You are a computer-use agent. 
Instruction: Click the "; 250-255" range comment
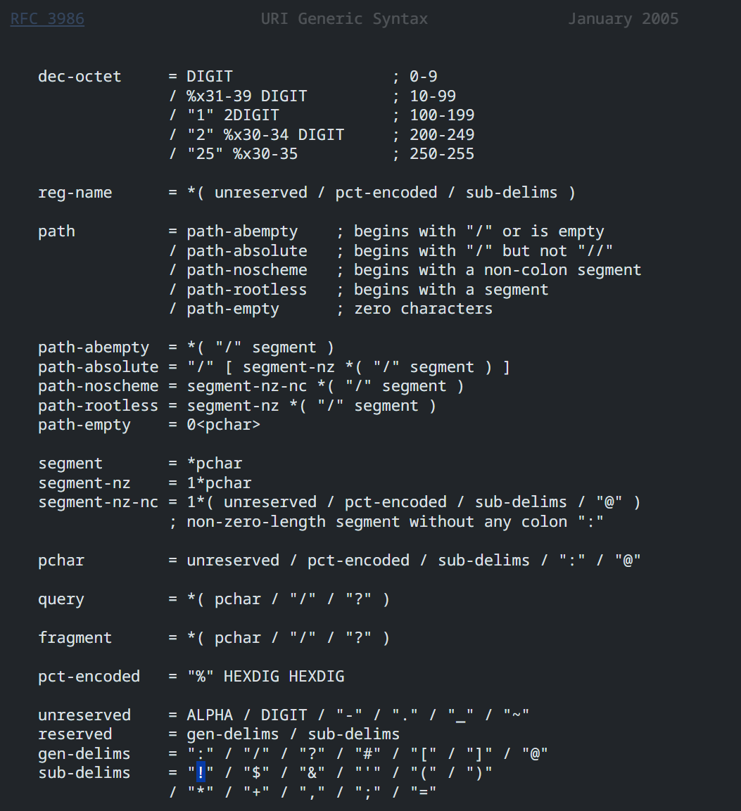(x=433, y=154)
